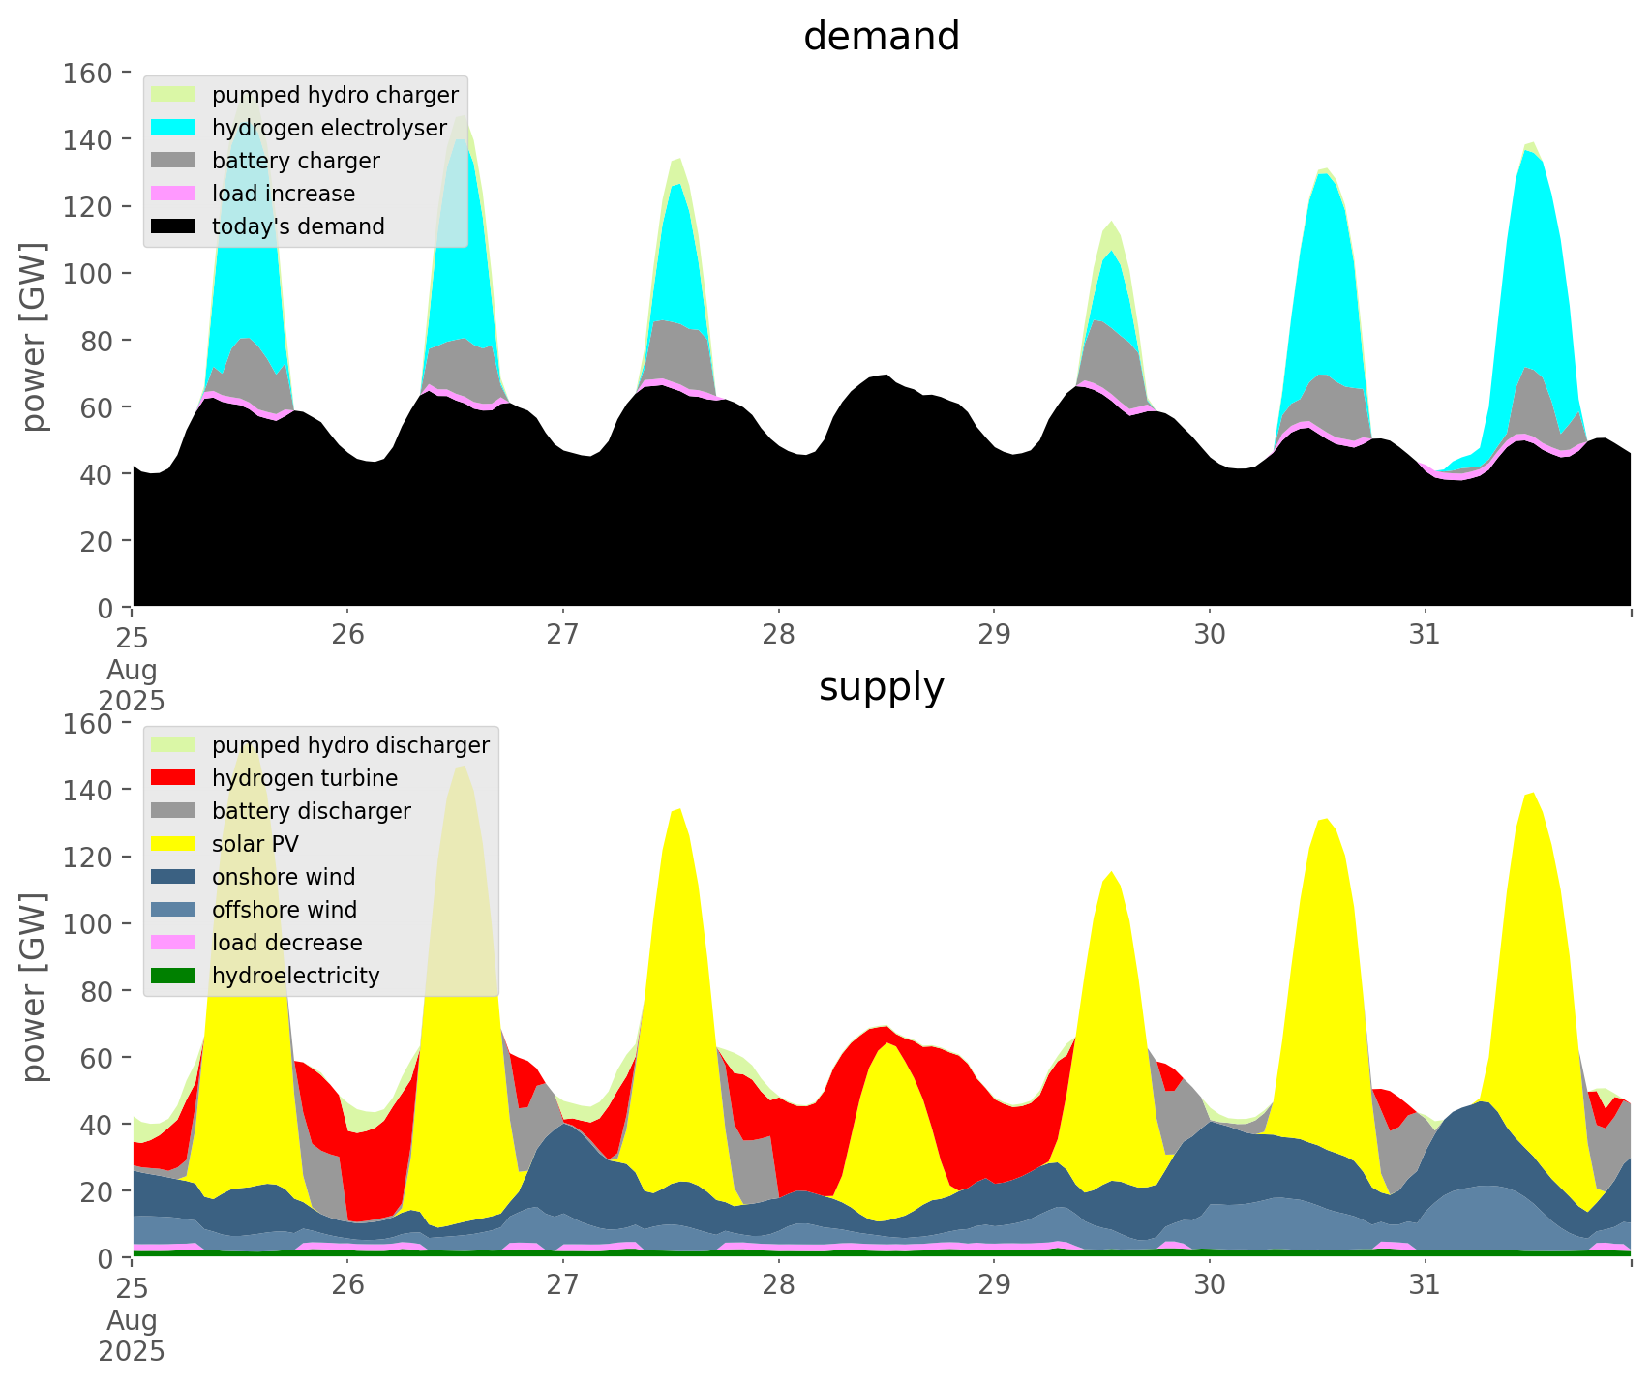Click the red hydrogen turbine legend swatch
This screenshot has width=1651, height=1385.
[174, 778]
